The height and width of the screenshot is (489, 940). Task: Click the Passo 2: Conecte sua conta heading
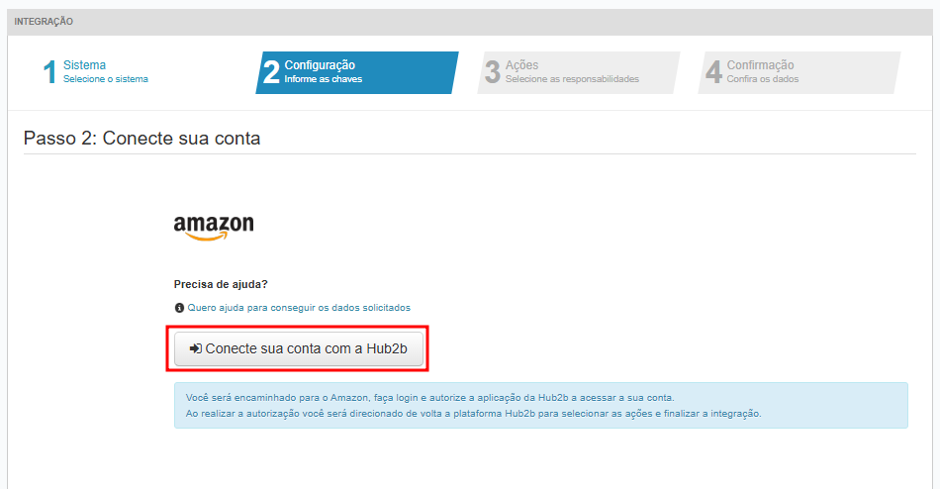click(x=142, y=138)
